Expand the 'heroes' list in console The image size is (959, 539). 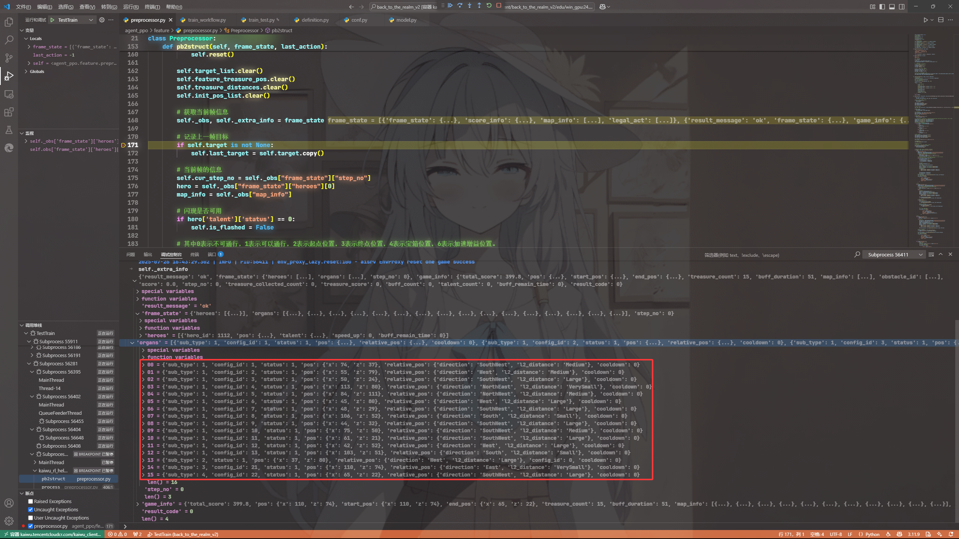click(x=140, y=336)
